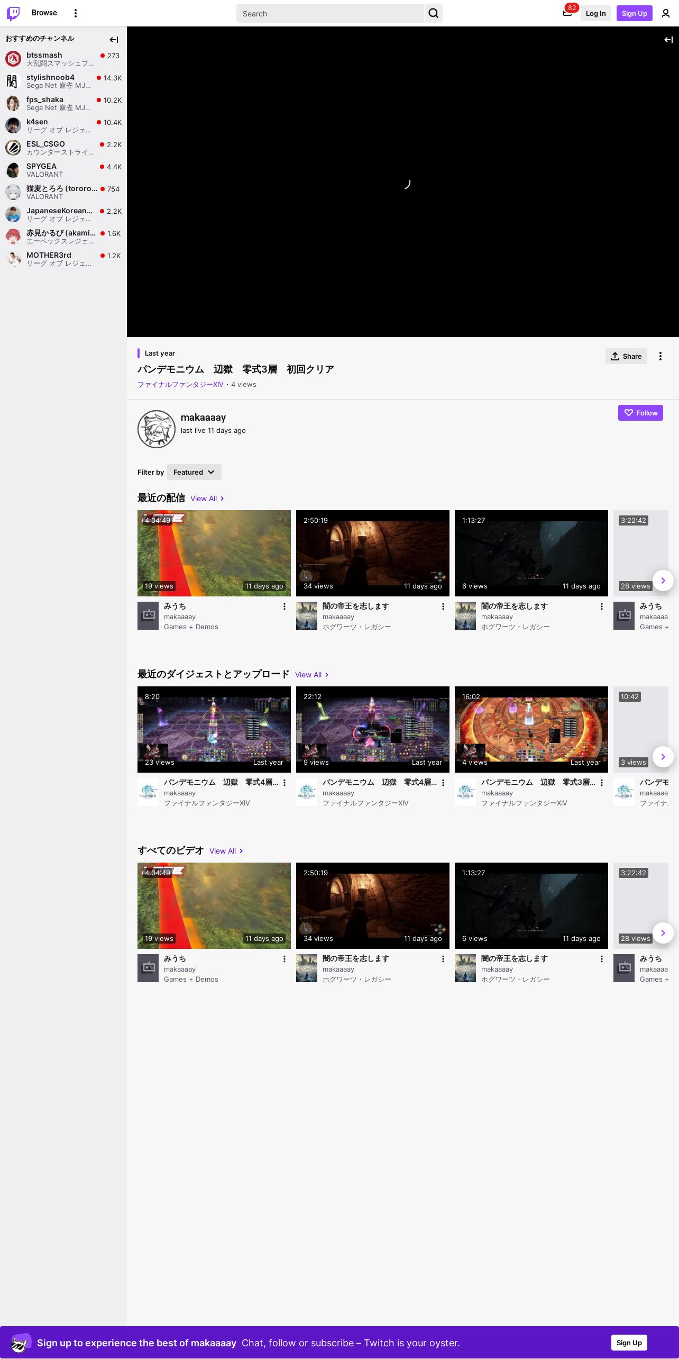Open JapaneseKorean... in recommended channels

click(63, 214)
